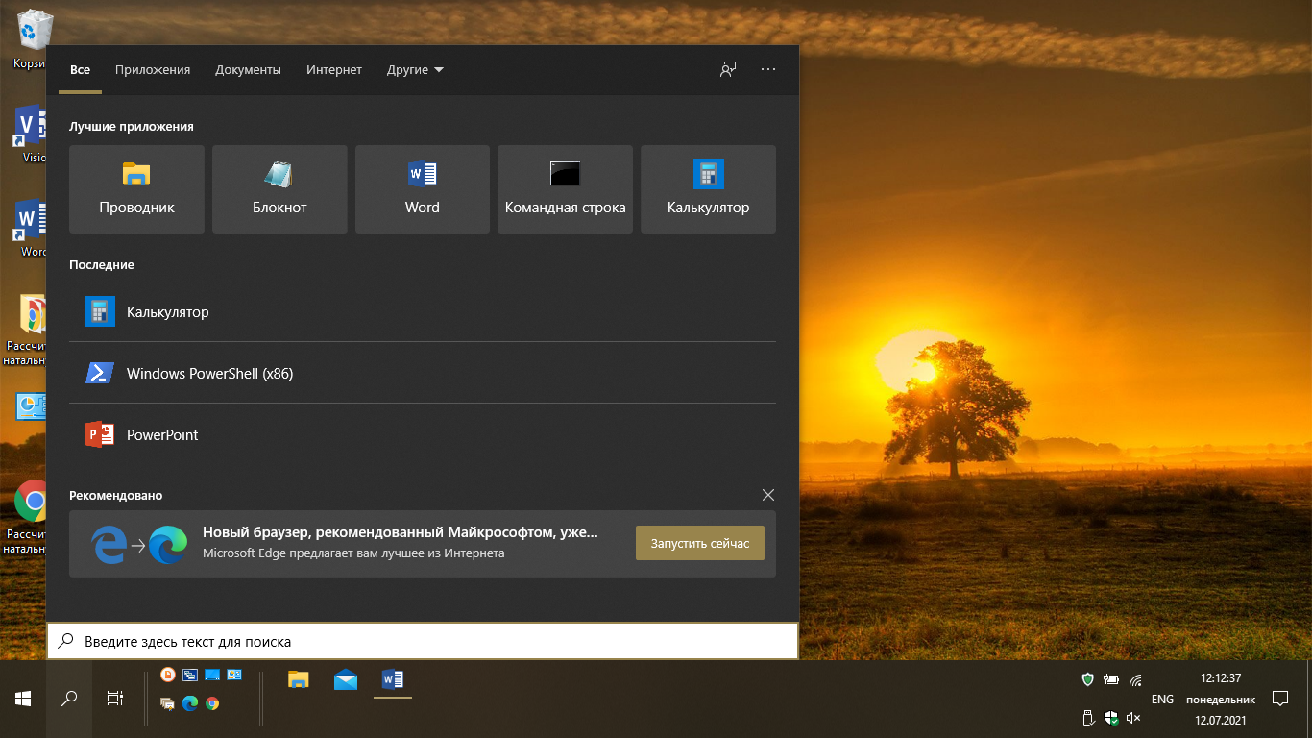This screenshot has height=738, width=1312.
Task: Switch to the Приложения tab
Action: [x=153, y=70]
